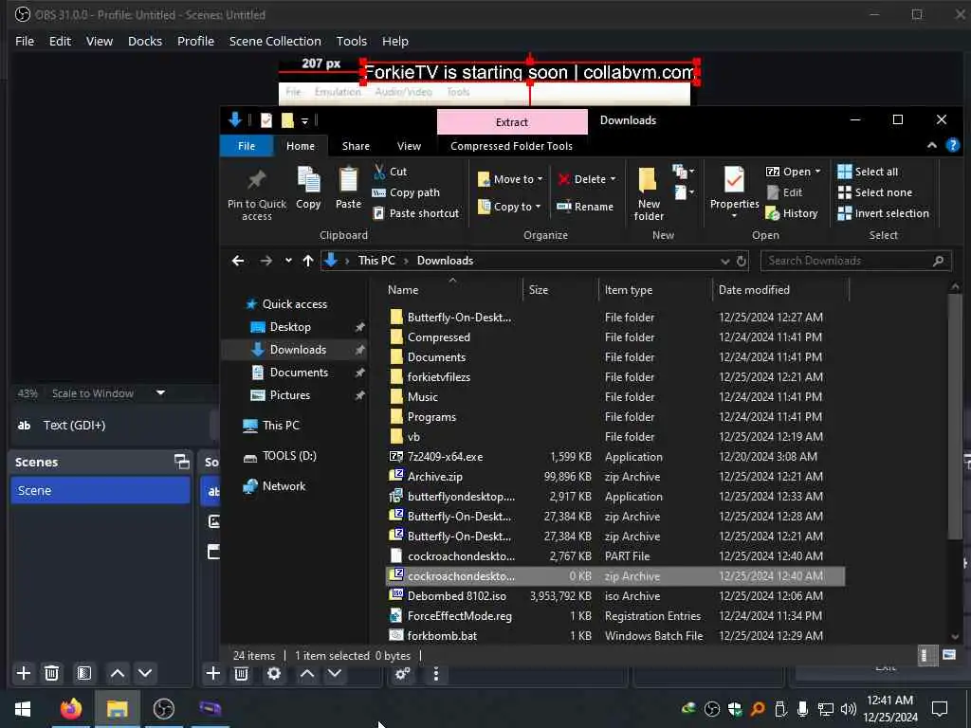Switch to the View ribbon tab

tap(409, 146)
